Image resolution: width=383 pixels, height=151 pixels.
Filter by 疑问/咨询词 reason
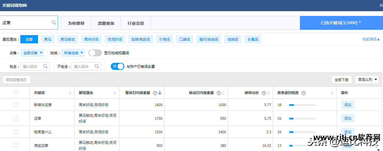(209, 39)
